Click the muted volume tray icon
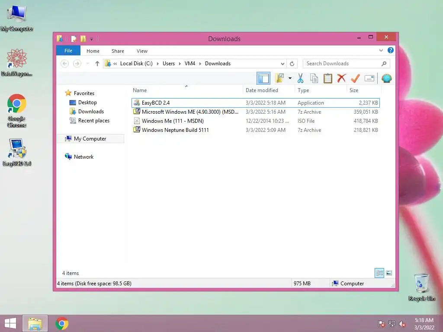Viewport: 443px width, 332px height. coord(402,324)
